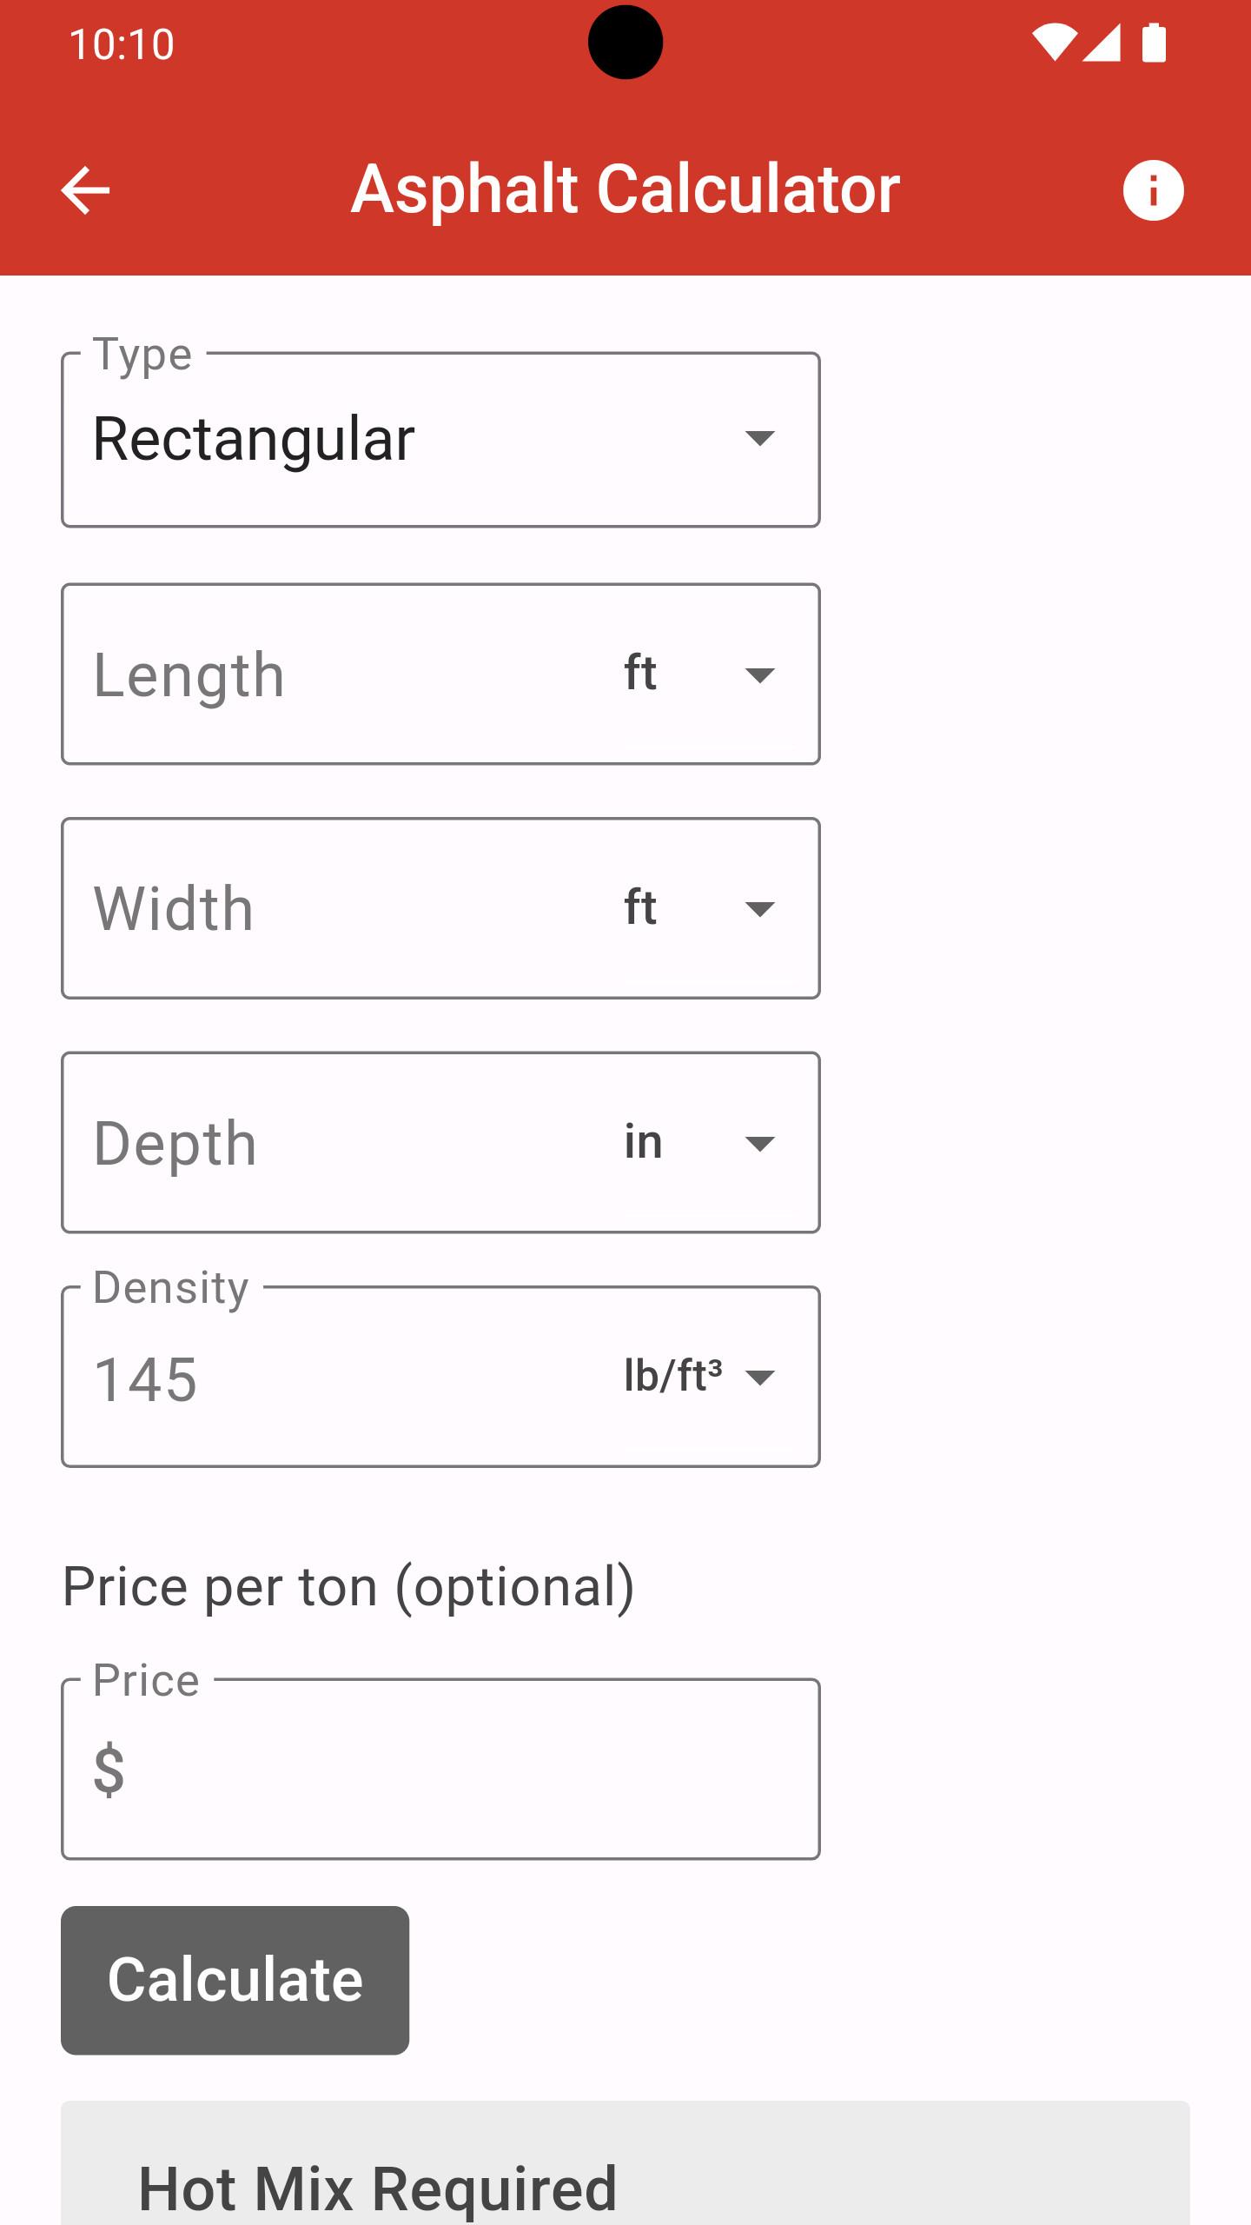1251x2225 pixels.
Task: Expand the Density unit dropdown arrow
Action: click(x=760, y=1378)
